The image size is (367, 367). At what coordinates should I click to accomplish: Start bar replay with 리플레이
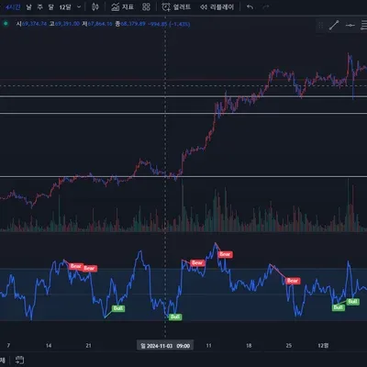(217, 6)
